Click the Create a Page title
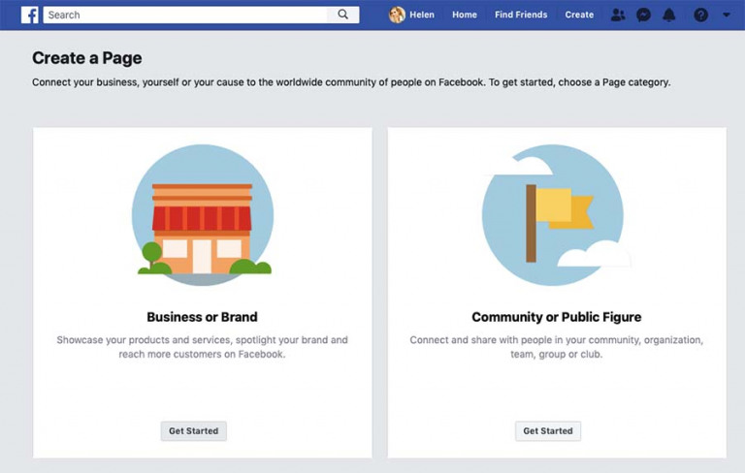Image resolution: width=745 pixels, height=473 pixels. pos(87,58)
